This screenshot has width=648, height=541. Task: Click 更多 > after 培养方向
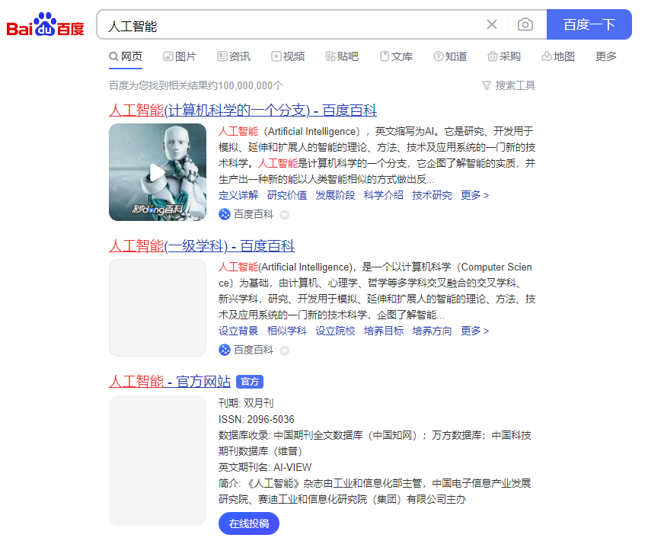coord(475,331)
